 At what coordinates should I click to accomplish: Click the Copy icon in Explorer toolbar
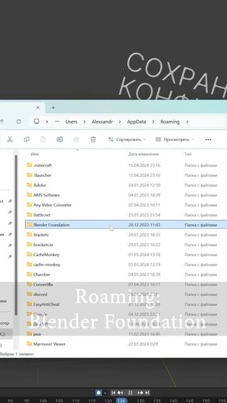tap(26, 139)
